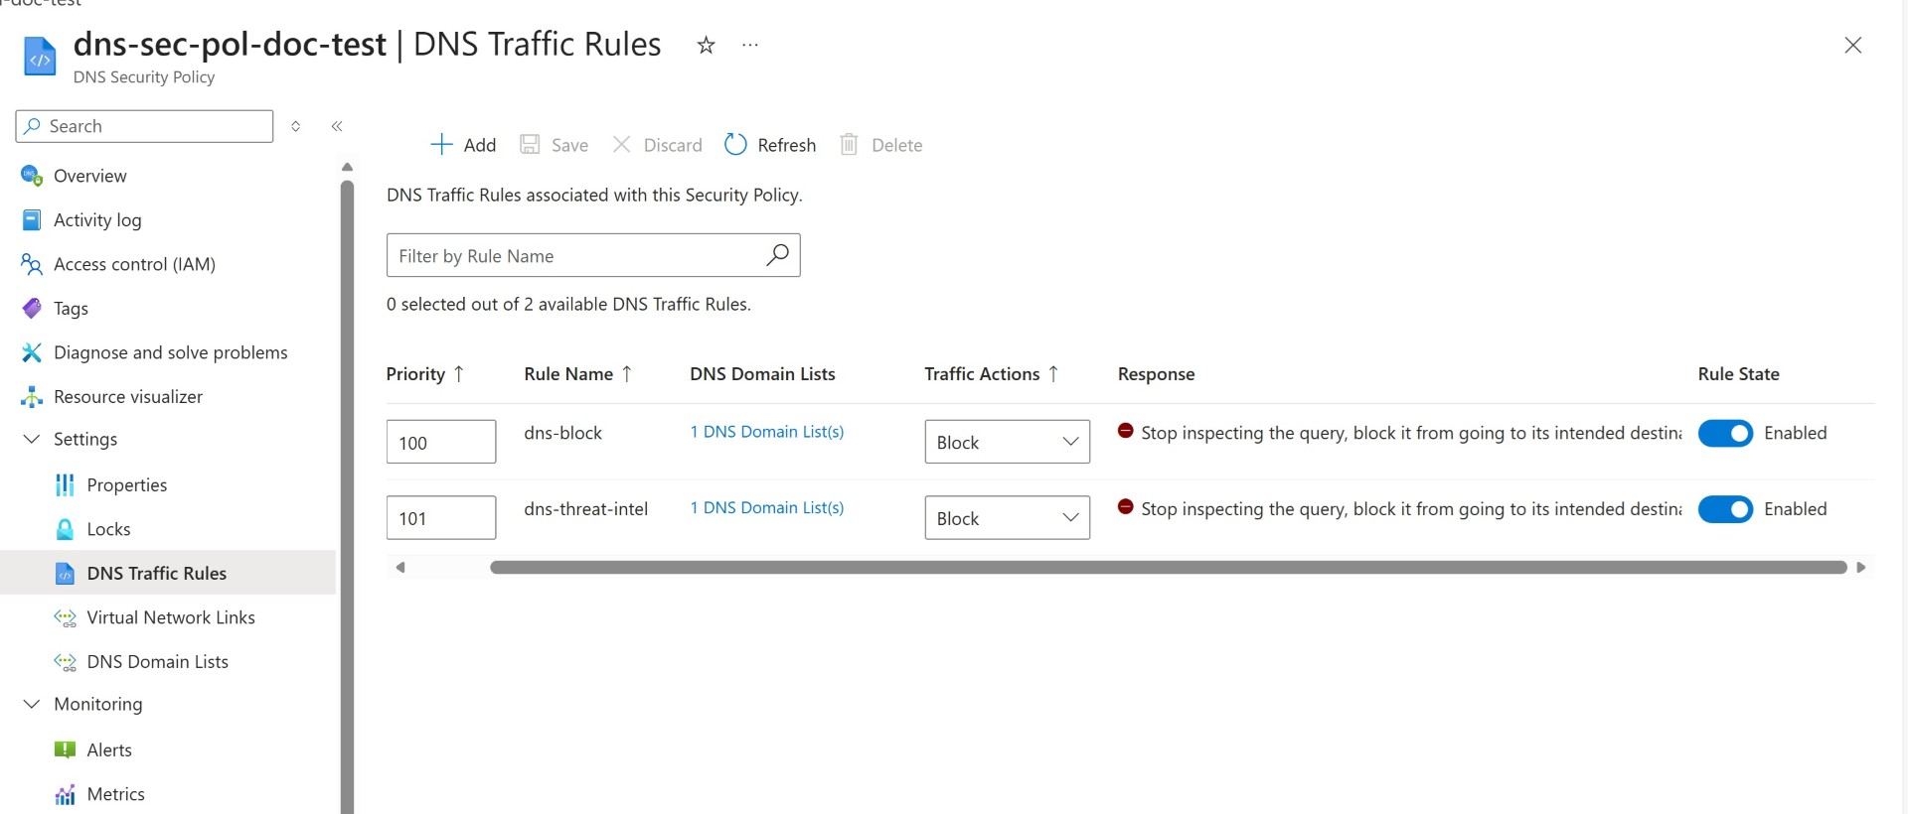Click the Refresh circular arrow icon
This screenshot has width=1908, height=814.
735,144
